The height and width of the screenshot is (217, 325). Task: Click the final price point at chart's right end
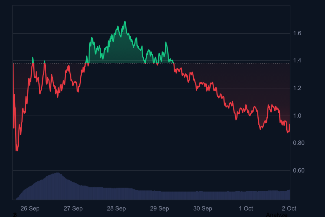pos(289,124)
